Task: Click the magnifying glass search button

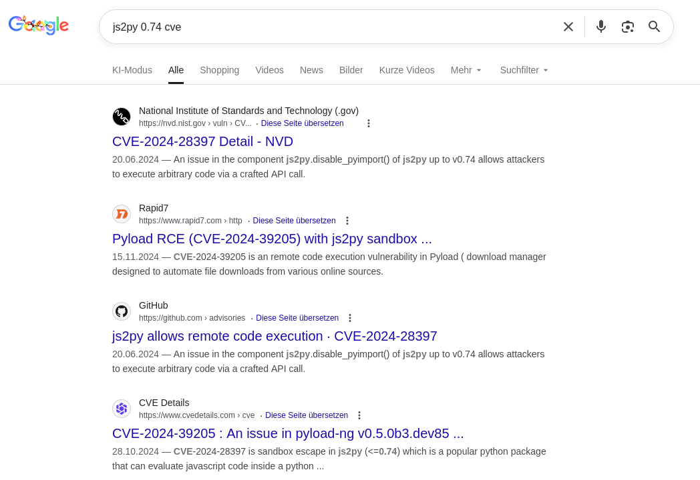Action: 654,27
